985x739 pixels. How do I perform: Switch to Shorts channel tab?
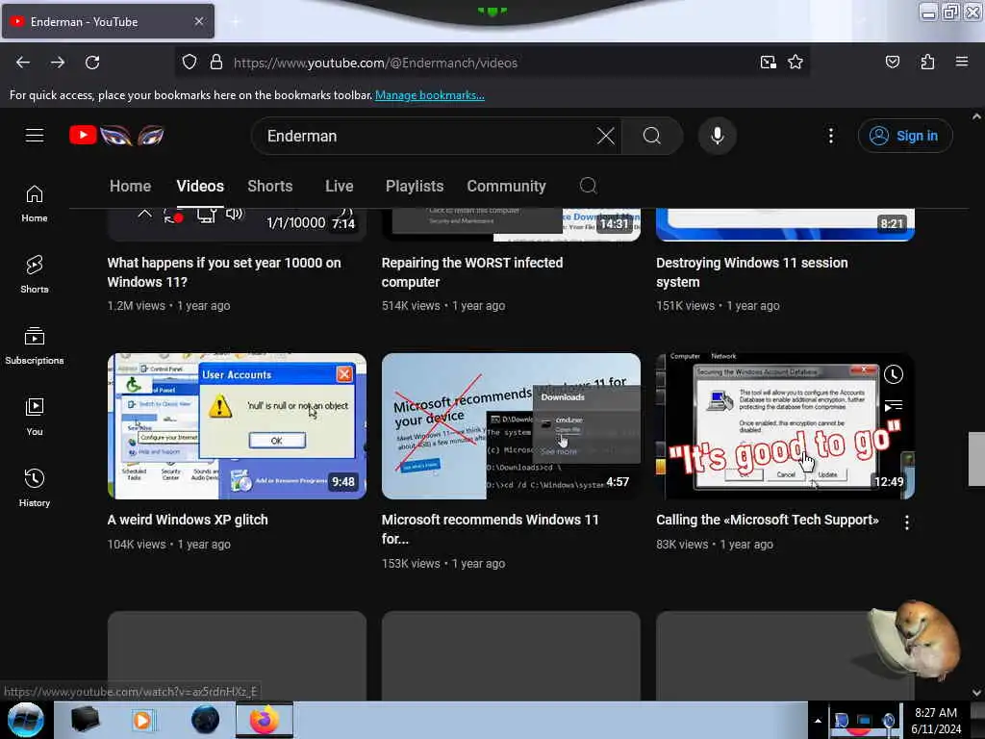pos(270,186)
